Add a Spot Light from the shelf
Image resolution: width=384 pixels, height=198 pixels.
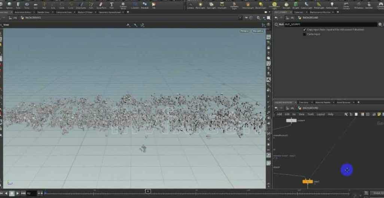(x=211, y=5)
